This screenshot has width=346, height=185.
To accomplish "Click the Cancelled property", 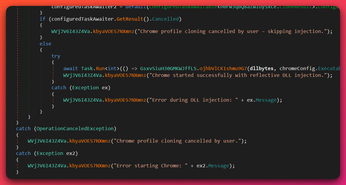I will (x=165, y=19).
